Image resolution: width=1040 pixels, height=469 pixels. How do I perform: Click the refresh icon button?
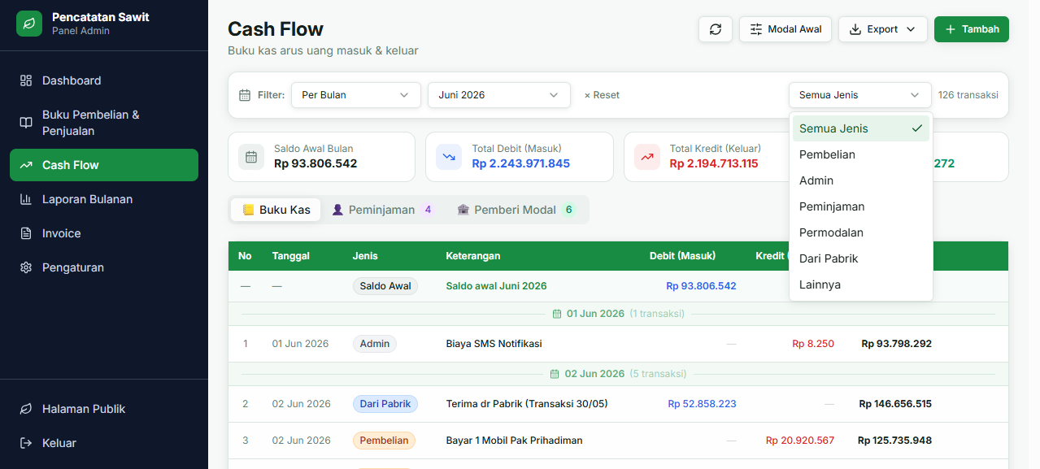pos(716,29)
